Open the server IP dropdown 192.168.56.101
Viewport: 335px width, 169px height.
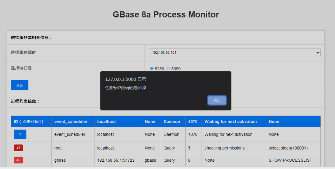coord(235,53)
